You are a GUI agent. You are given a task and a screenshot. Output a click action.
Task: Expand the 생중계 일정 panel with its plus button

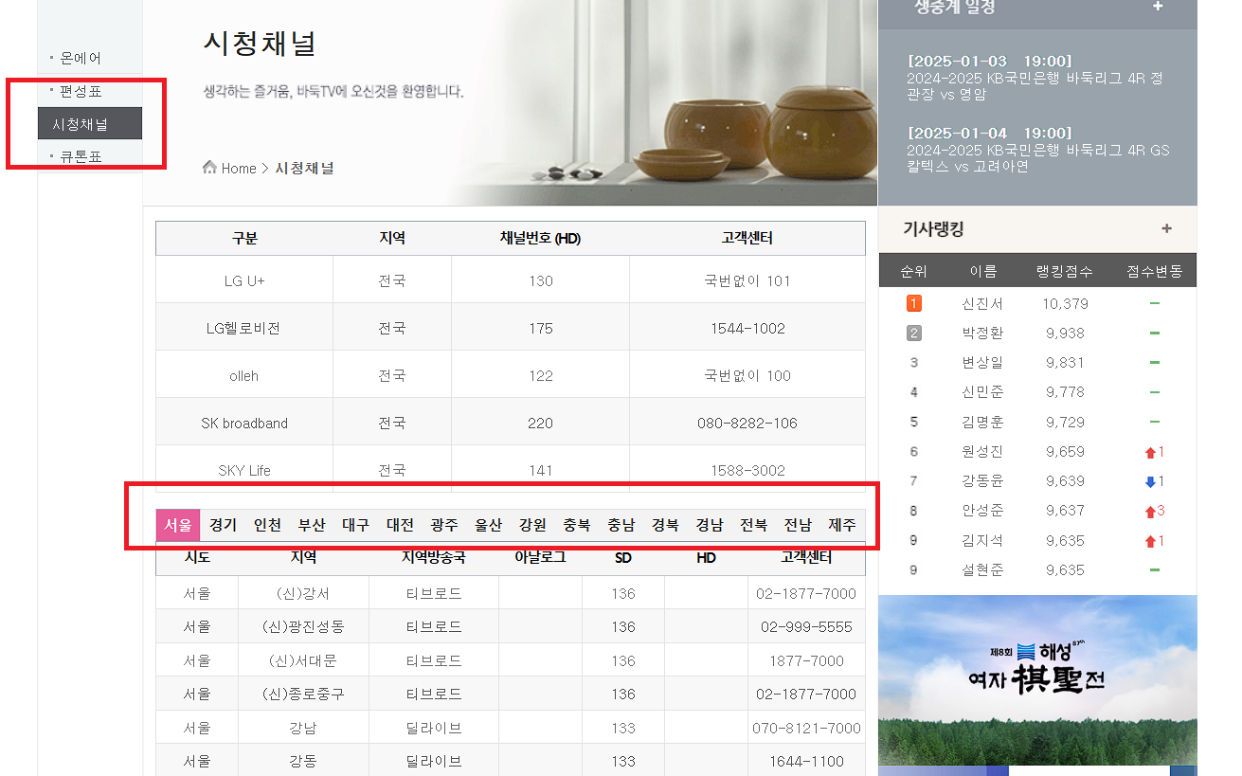tap(1158, 7)
